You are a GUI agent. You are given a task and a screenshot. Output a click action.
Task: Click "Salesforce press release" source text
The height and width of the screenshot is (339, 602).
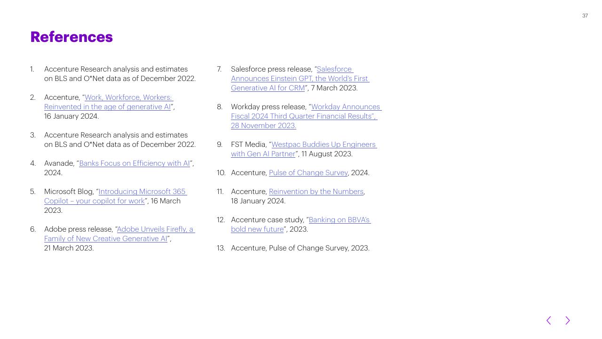click(271, 69)
